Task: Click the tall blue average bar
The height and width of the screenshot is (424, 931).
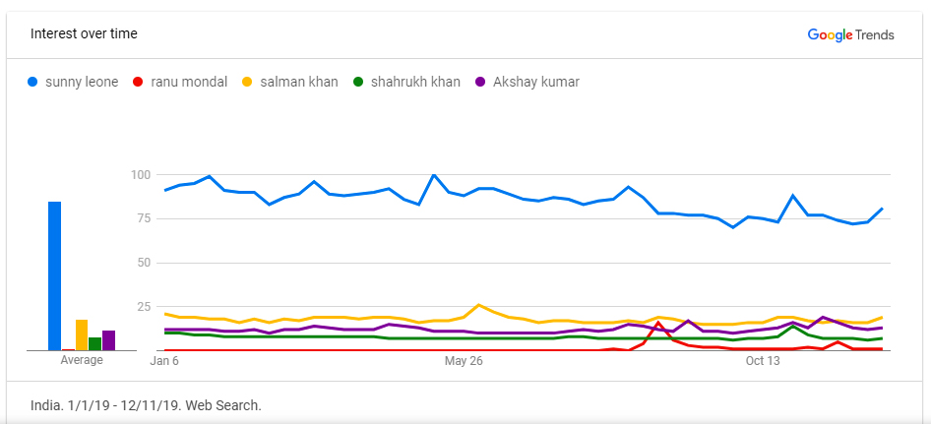Action: 55,276
